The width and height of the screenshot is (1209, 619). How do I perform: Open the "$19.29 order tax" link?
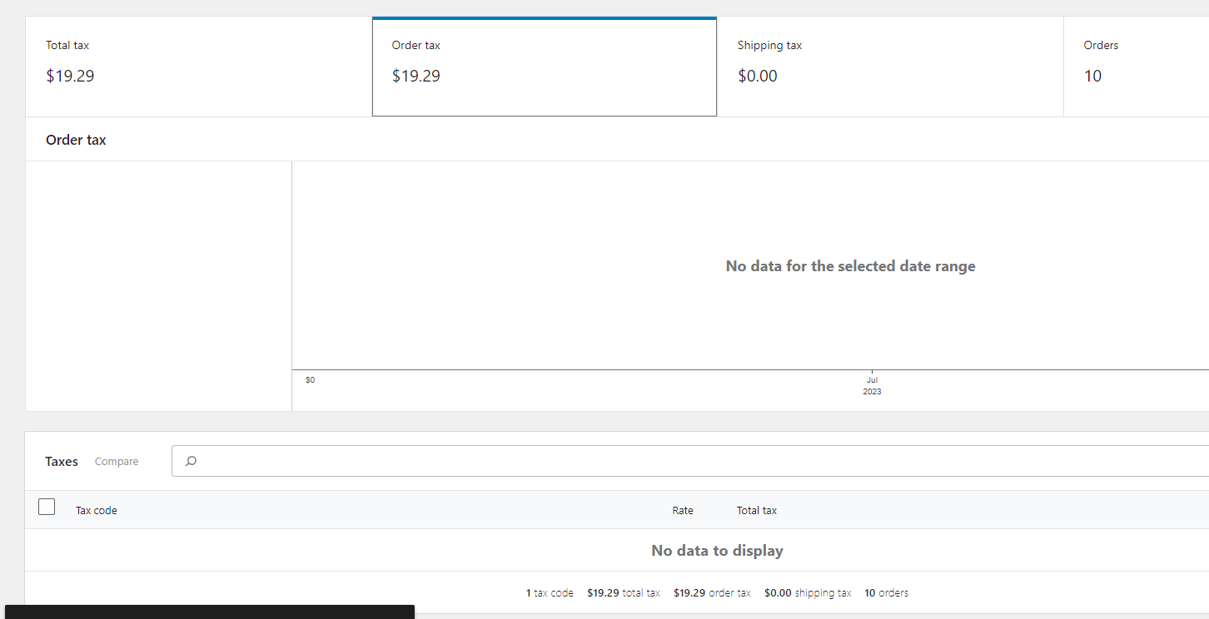712,592
